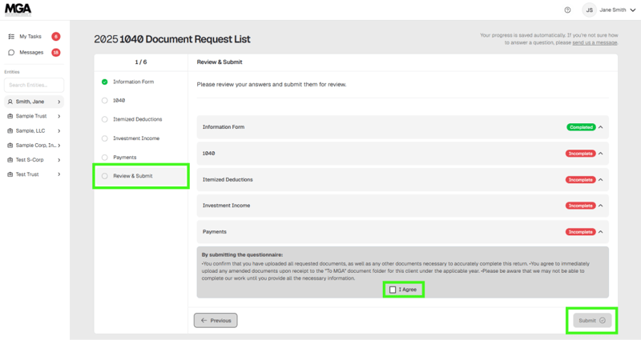Click Incomplete badge on Payments row
Screen dimensions: 641x340
click(x=580, y=231)
